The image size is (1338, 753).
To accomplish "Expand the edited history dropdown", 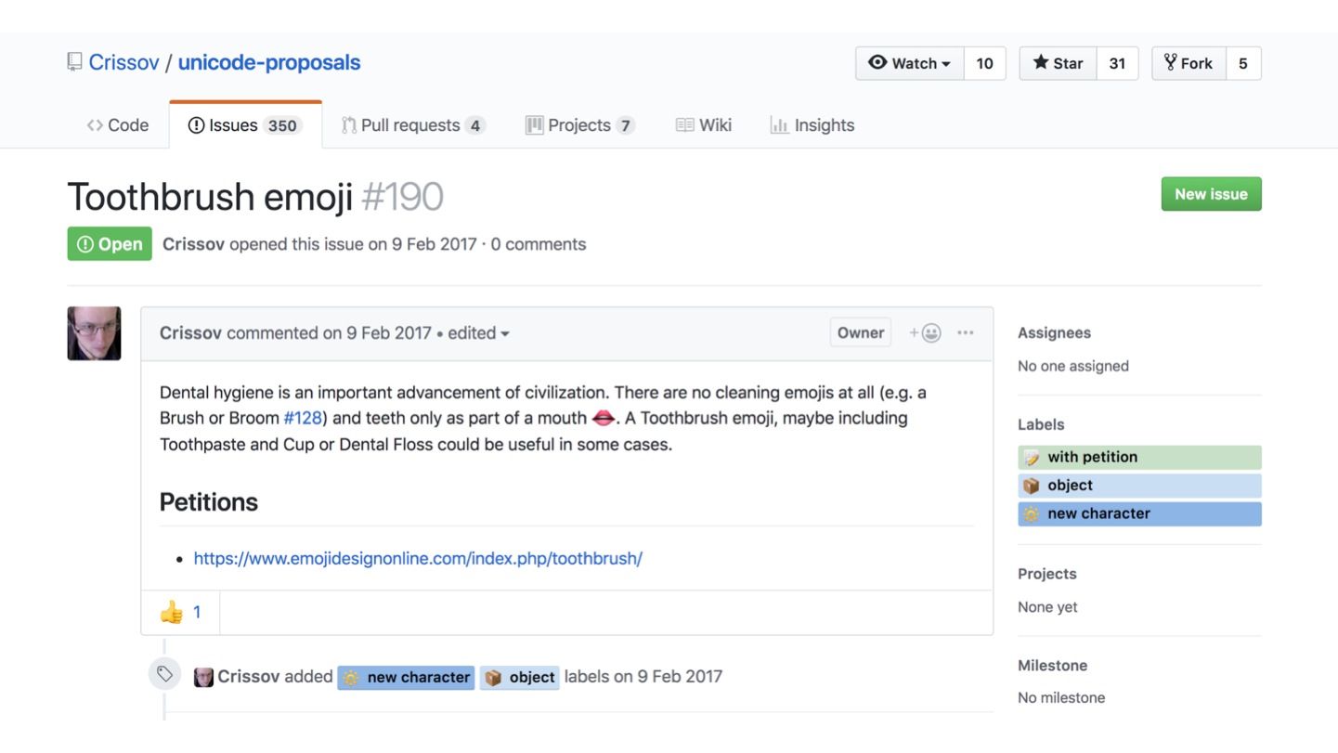I will pyautogui.click(x=479, y=333).
